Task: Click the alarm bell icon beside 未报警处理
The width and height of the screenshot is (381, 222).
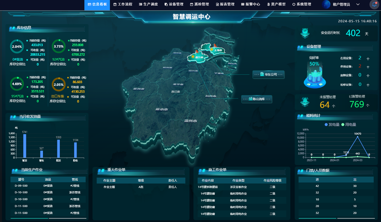Action: 305,102
